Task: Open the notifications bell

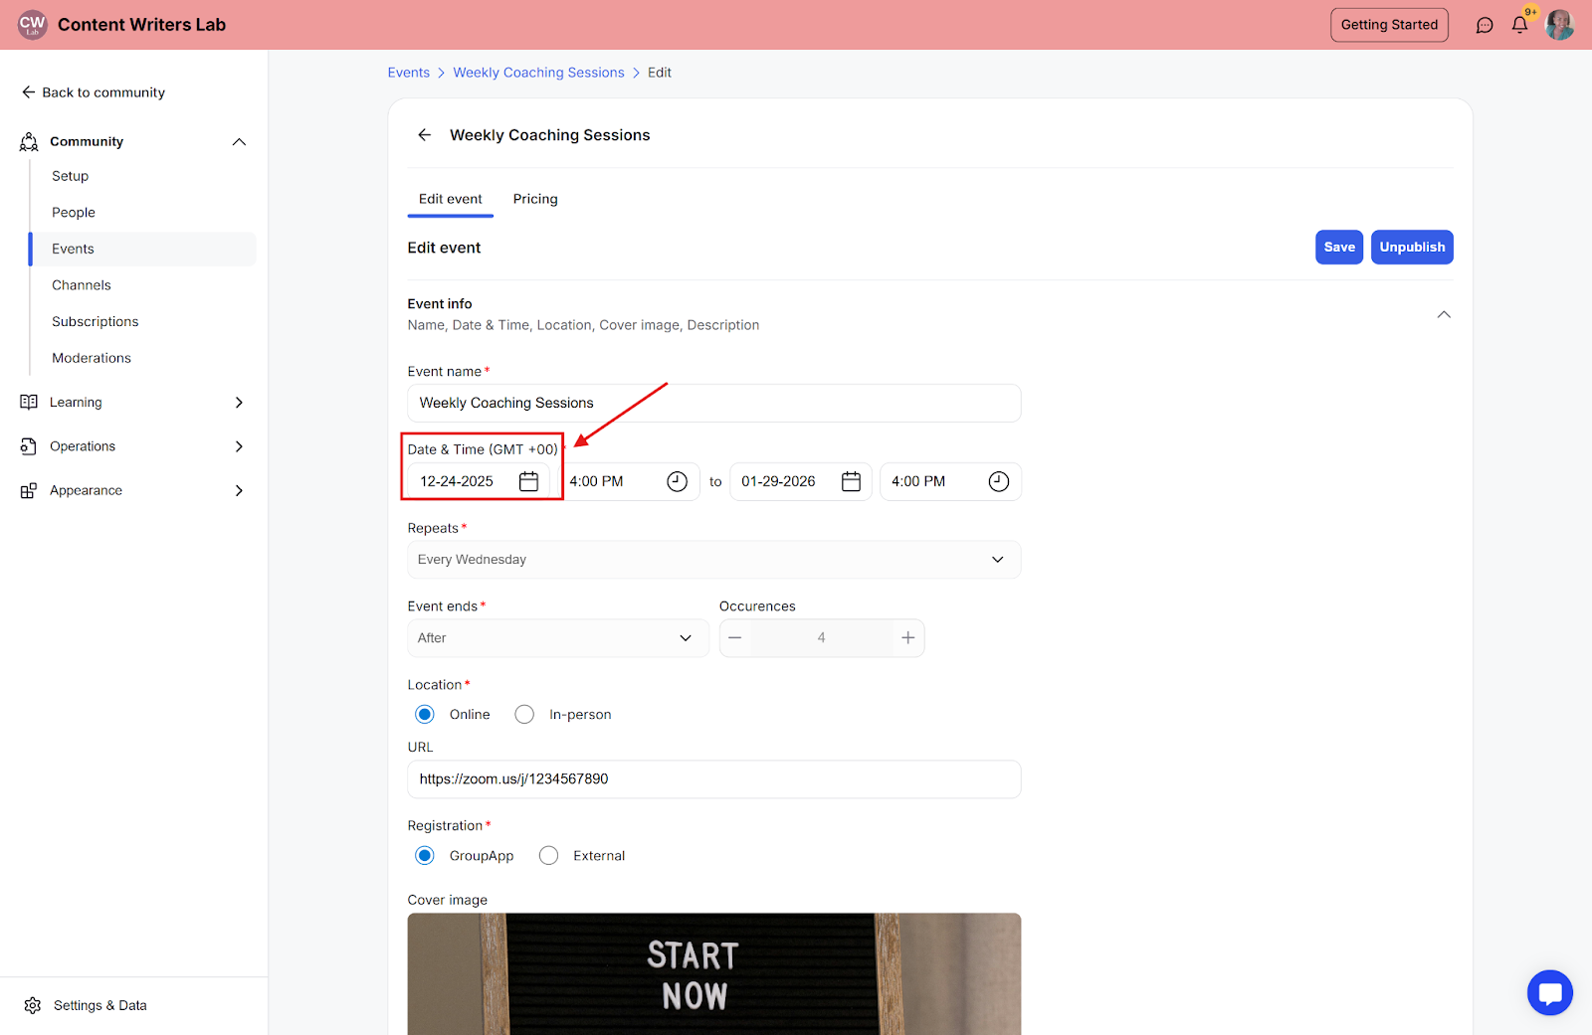Action: click(x=1519, y=25)
